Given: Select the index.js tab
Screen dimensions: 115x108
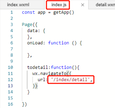Looking at the screenshot, I should pos(59,5).
